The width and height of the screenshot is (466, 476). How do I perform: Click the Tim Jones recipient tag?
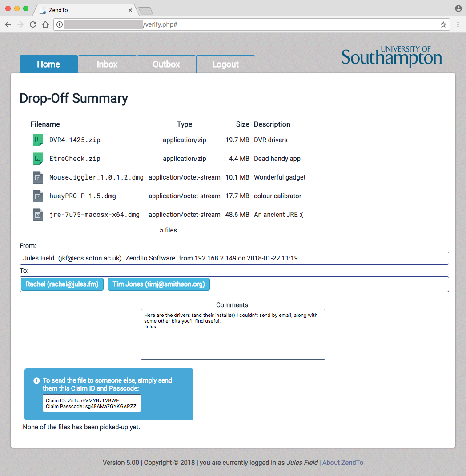pos(159,284)
